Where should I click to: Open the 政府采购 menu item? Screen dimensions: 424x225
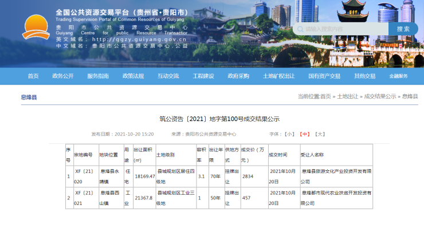pyautogui.click(x=238, y=77)
